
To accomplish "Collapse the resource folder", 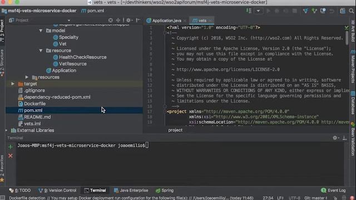I will 41,51.
